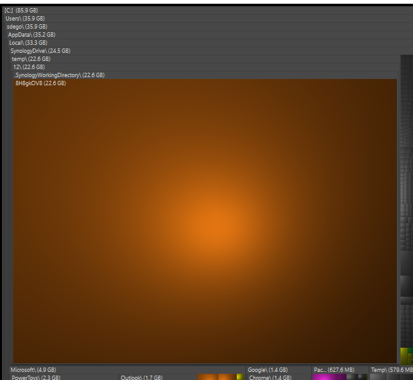Select the .SynologyWorkingDirectory\ header

tap(59, 75)
